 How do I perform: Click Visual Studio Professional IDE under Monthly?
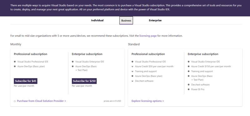(x=33, y=62)
